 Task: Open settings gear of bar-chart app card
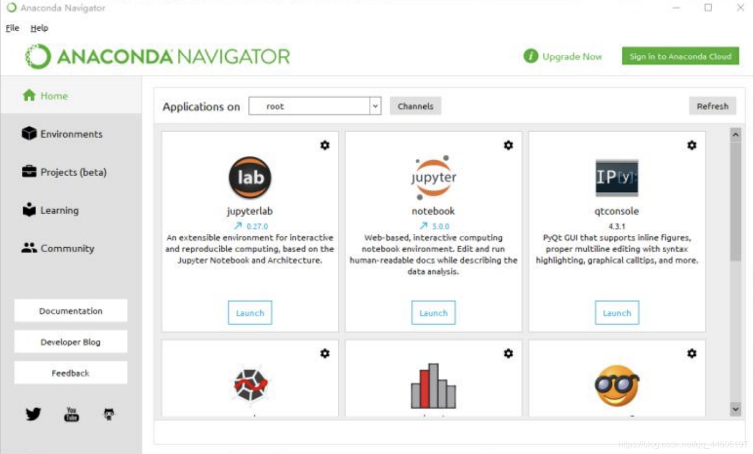click(508, 354)
